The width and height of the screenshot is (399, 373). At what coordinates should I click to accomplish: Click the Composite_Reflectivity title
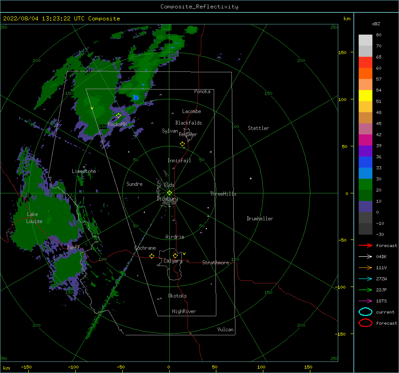[199, 7]
